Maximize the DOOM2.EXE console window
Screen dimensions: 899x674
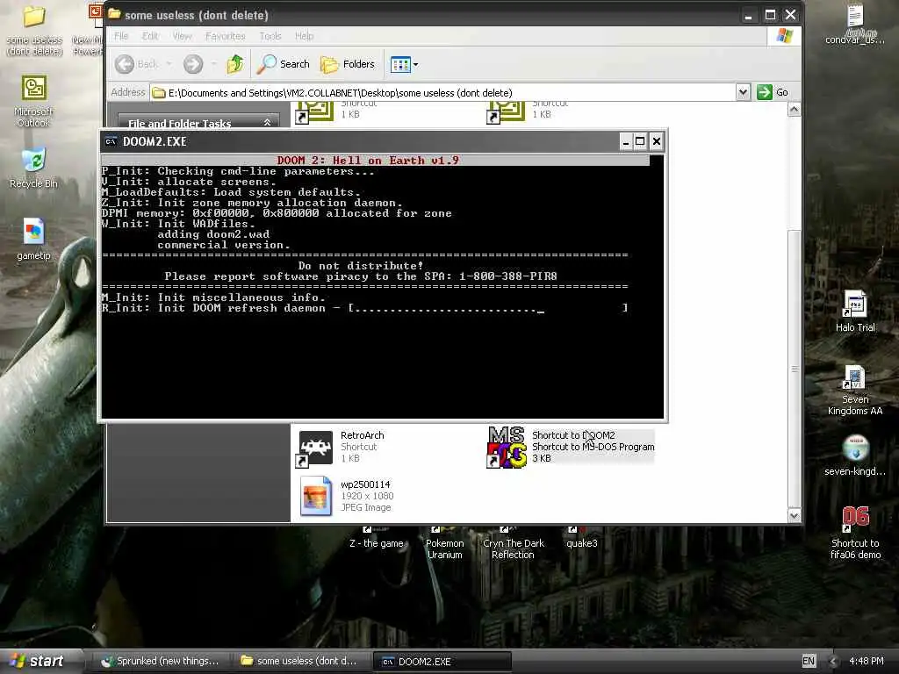click(640, 141)
